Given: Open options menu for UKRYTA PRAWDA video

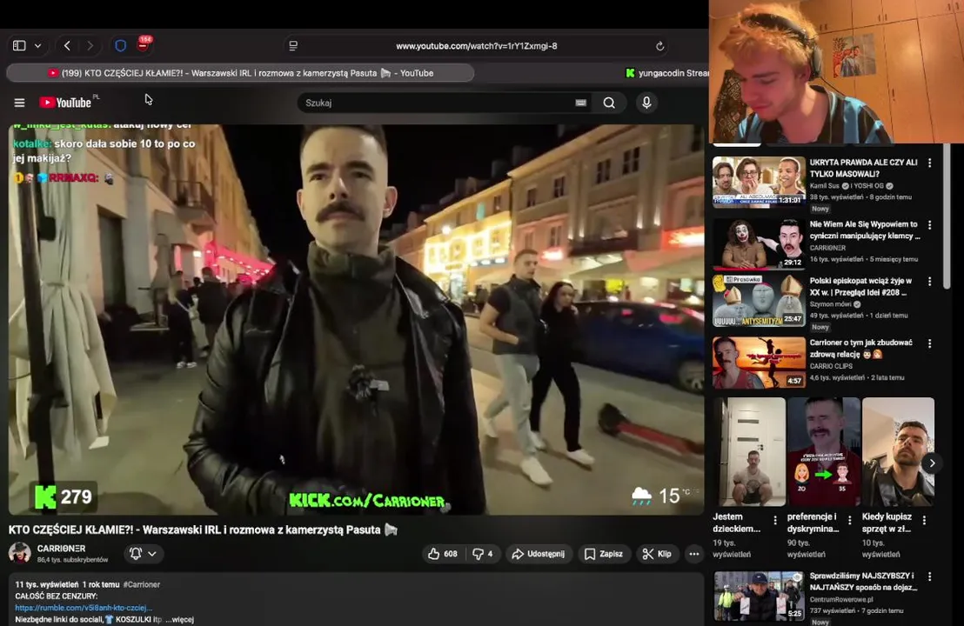Looking at the screenshot, I should (x=929, y=163).
